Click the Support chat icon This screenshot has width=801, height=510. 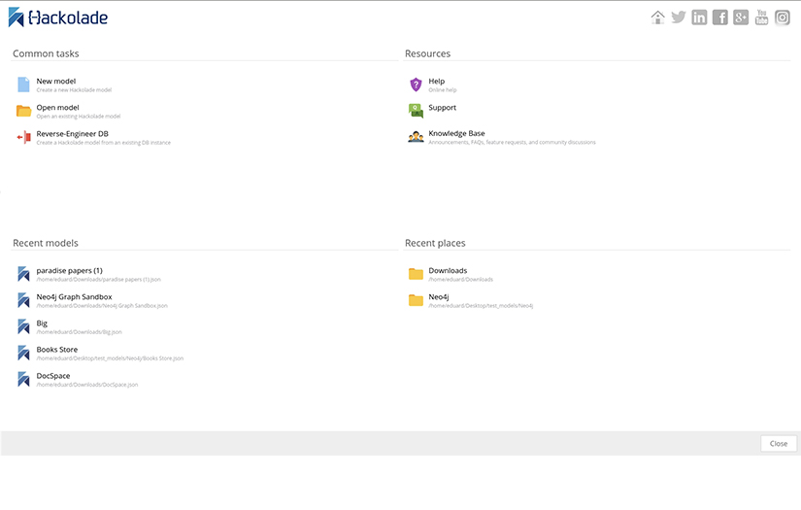[416, 111]
